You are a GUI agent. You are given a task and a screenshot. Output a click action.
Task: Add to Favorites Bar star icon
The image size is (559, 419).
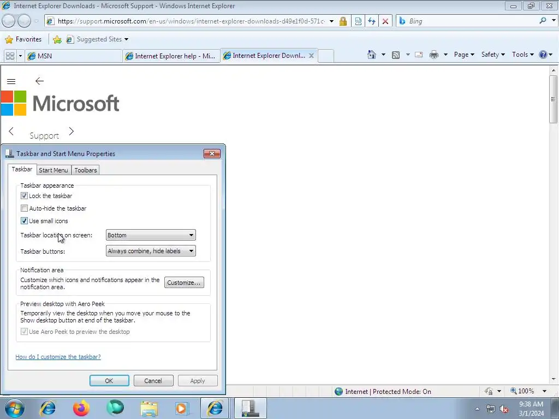(x=57, y=39)
